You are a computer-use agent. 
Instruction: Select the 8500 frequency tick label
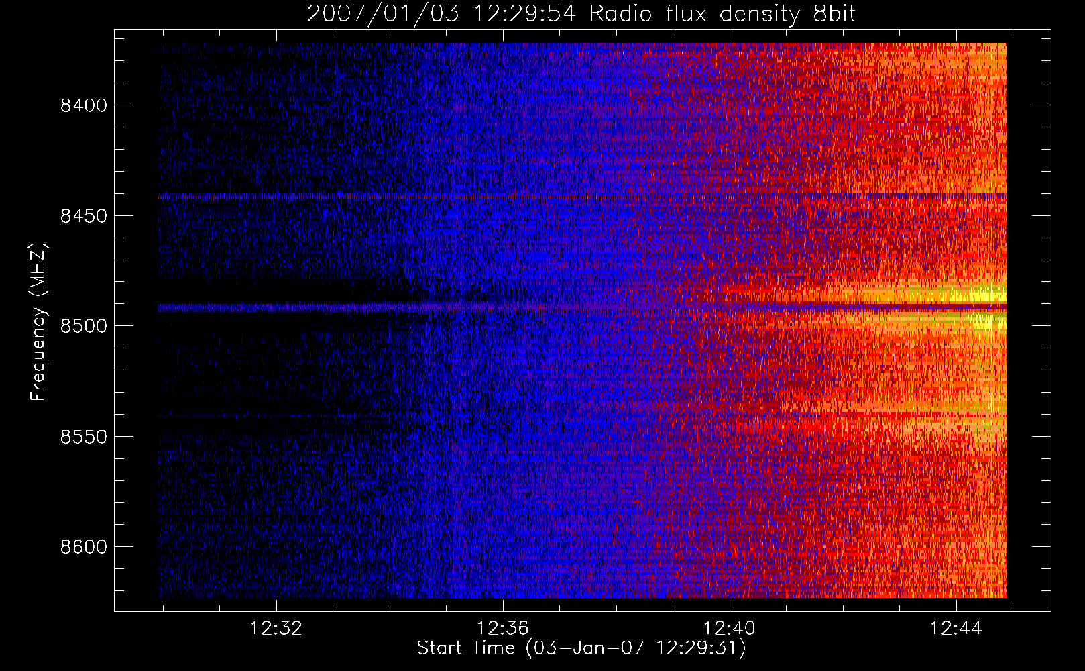click(84, 326)
